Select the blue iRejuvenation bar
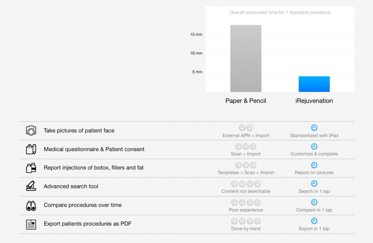The height and width of the screenshot is (243, 373). pos(314,84)
